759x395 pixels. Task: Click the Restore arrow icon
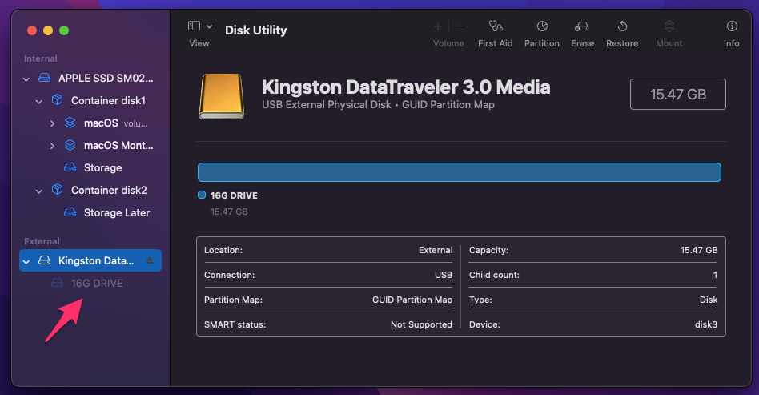(x=623, y=26)
